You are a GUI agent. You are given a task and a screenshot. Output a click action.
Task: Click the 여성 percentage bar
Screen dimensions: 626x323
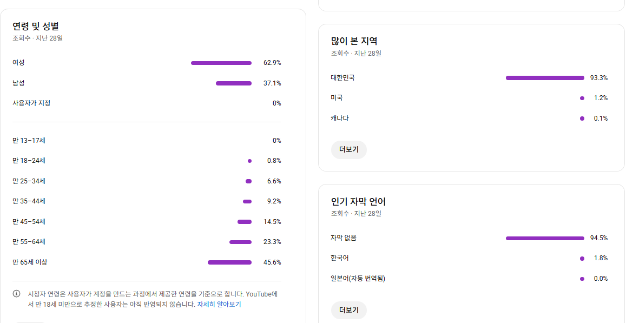coord(221,63)
